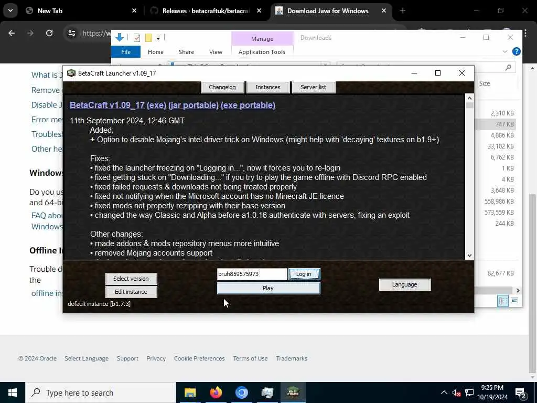Select the file row sized 82,677 KB
Screen dimensions: 537x403
tap(496, 273)
